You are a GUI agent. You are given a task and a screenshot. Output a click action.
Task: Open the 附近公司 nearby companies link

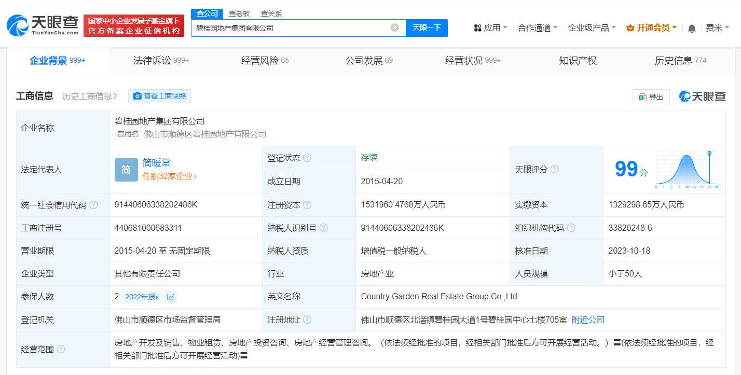[588, 320]
